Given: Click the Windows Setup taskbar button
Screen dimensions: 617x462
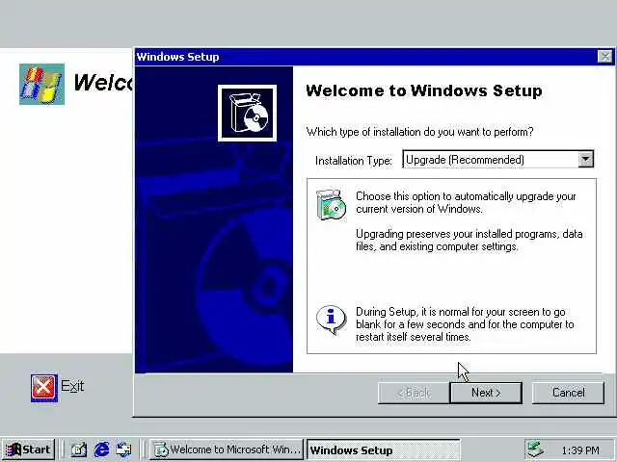Looking at the screenshot, I should [x=384, y=449].
